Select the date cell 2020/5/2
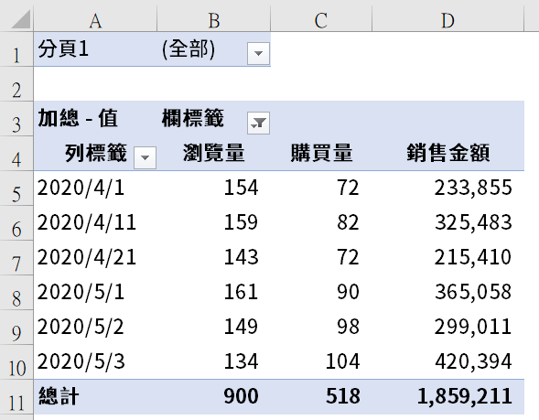The width and height of the screenshot is (539, 420). [x=95, y=328]
